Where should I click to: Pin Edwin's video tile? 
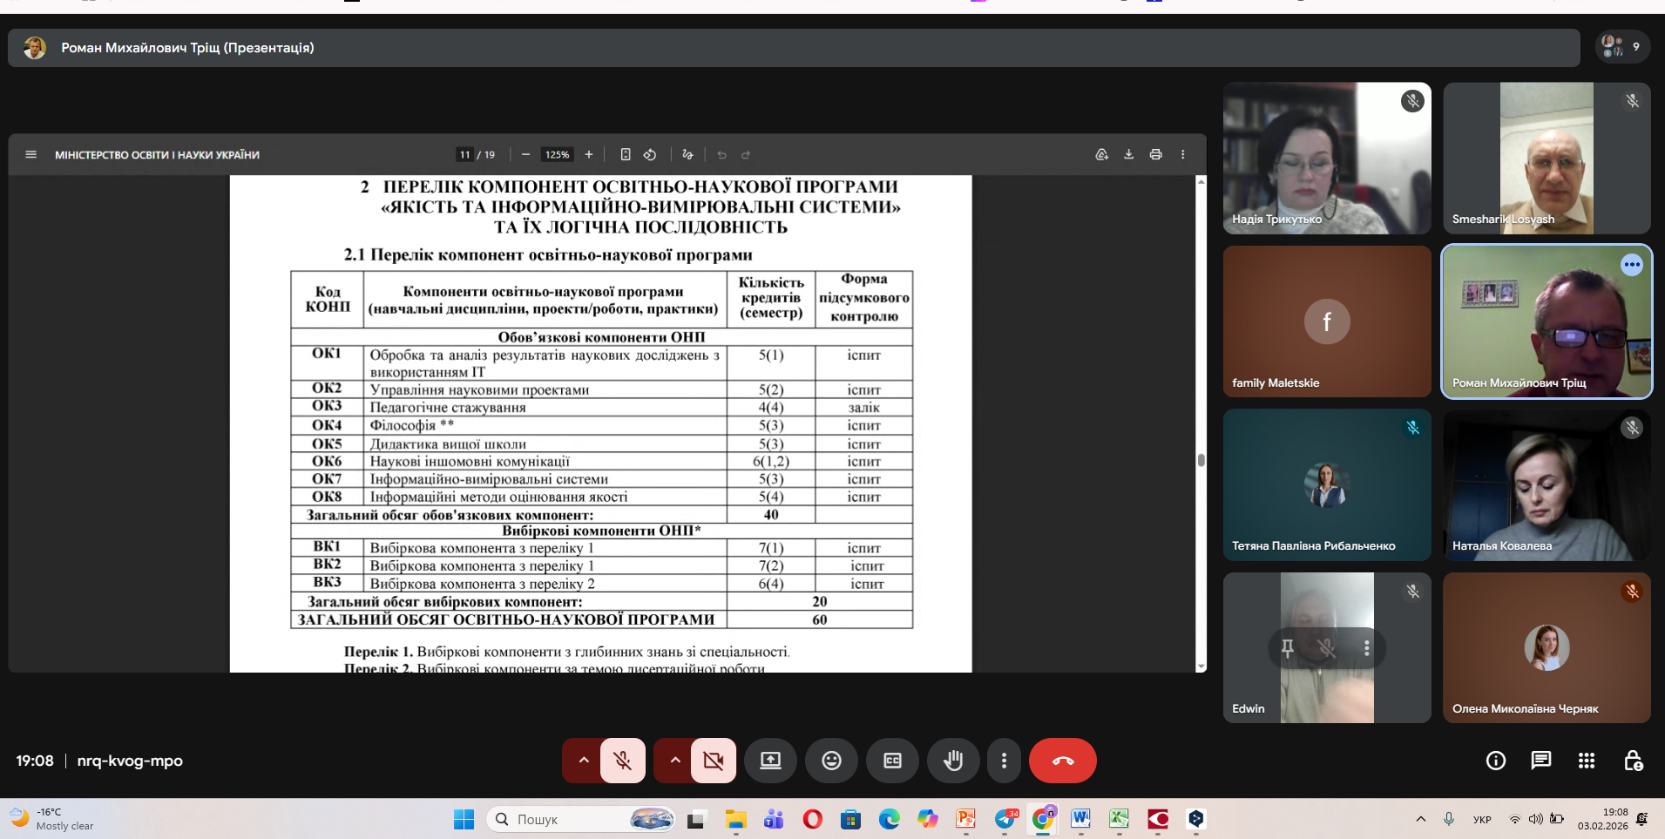[x=1287, y=648]
